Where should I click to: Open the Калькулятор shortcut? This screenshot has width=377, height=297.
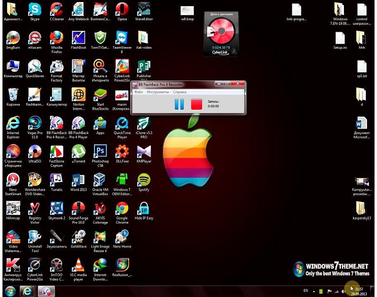click(x=57, y=97)
